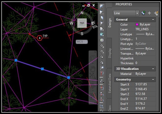Click the W compass label on ViewCube

tap(72, 23)
